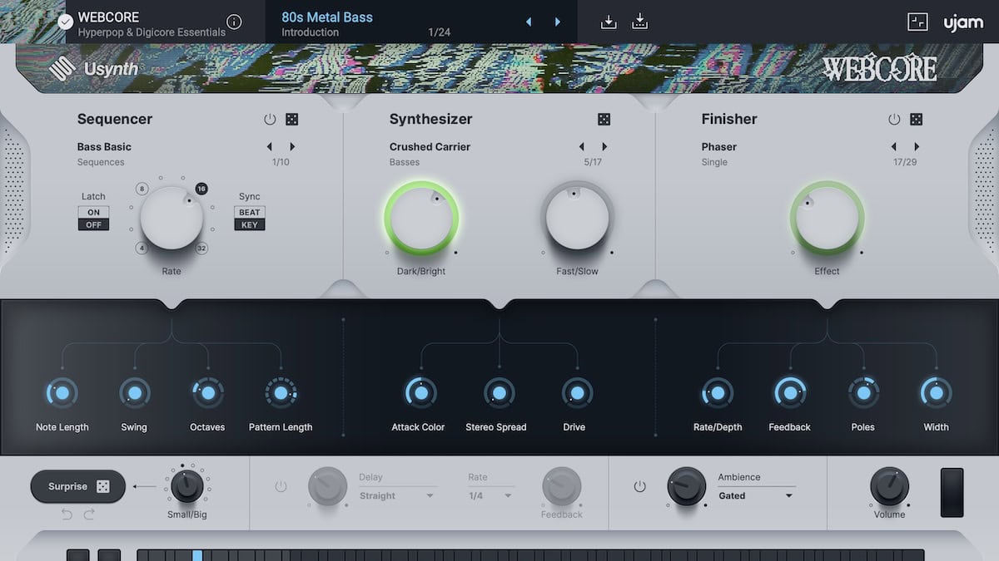Randomize the Sequencer with its dice icon
Screen dimensions: 999x561
[x=292, y=120]
